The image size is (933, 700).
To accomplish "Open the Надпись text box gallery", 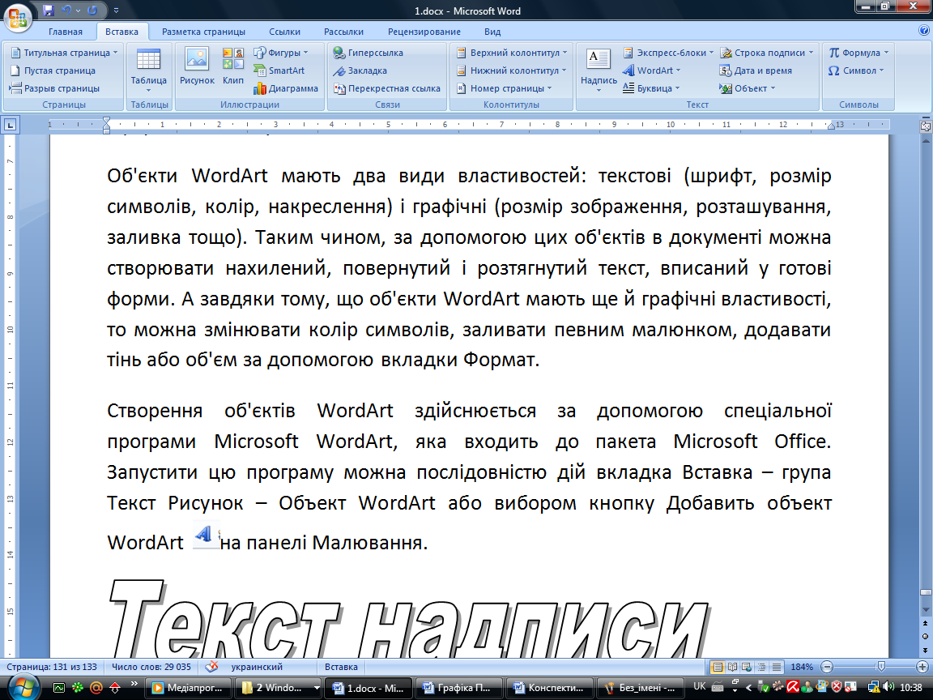I will point(599,70).
